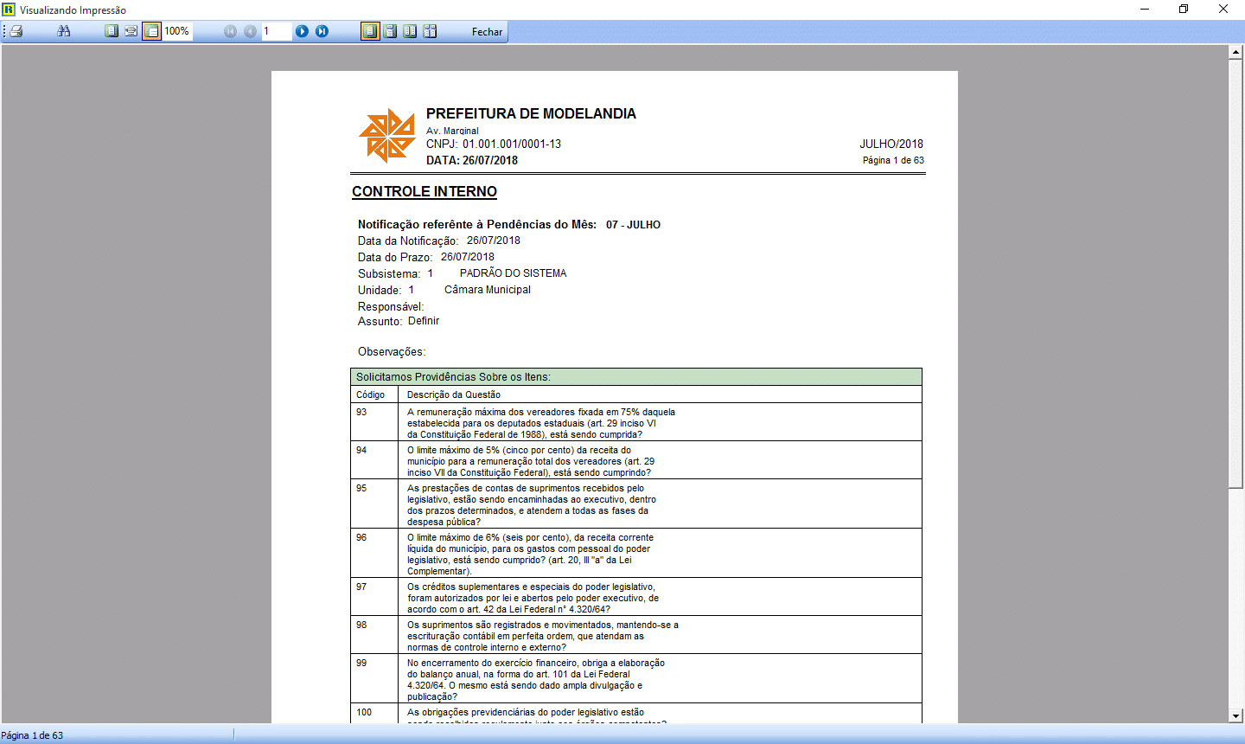Advance to the next page
The height and width of the screenshot is (744, 1245).
pyautogui.click(x=302, y=31)
